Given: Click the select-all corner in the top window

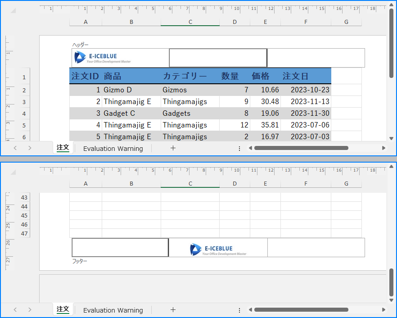Looking at the screenshot, I should 13,10.
